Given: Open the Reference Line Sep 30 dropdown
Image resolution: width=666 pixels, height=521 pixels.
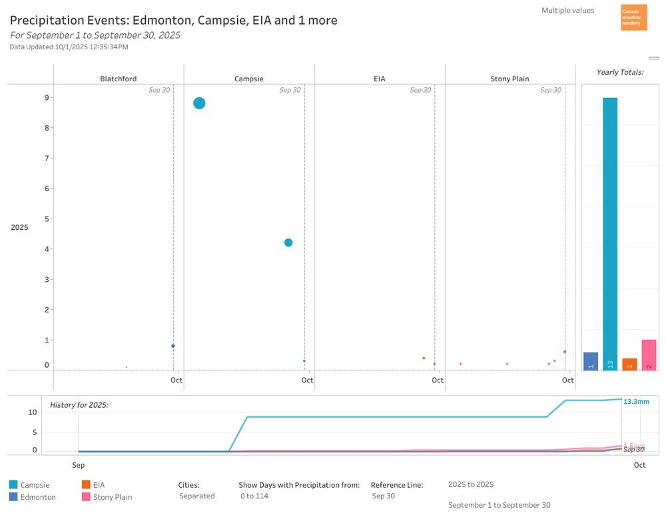Looking at the screenshot, I should pyautogui.click(x=383, y=496).
